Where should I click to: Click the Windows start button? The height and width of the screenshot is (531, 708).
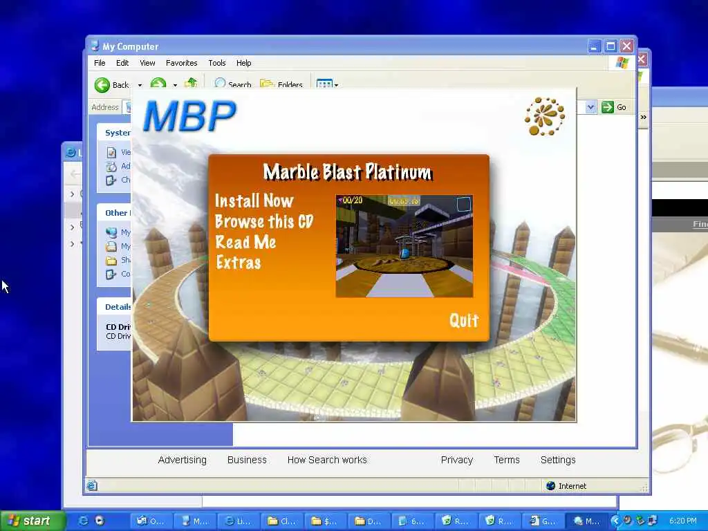[32, 521]
